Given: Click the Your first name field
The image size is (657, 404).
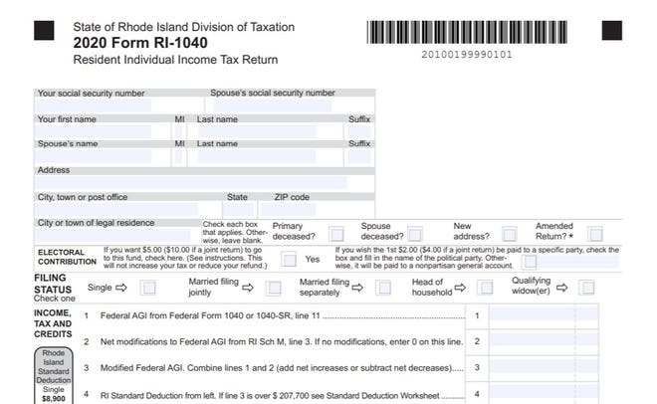Looking at the screenshot, I should pyautogui.click(x=93, y=131).
